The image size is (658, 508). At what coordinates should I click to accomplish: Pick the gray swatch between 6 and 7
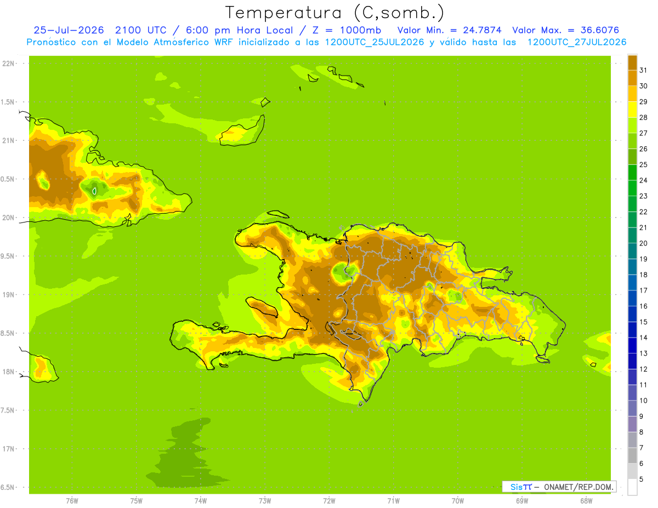click(x=632, y=455)
